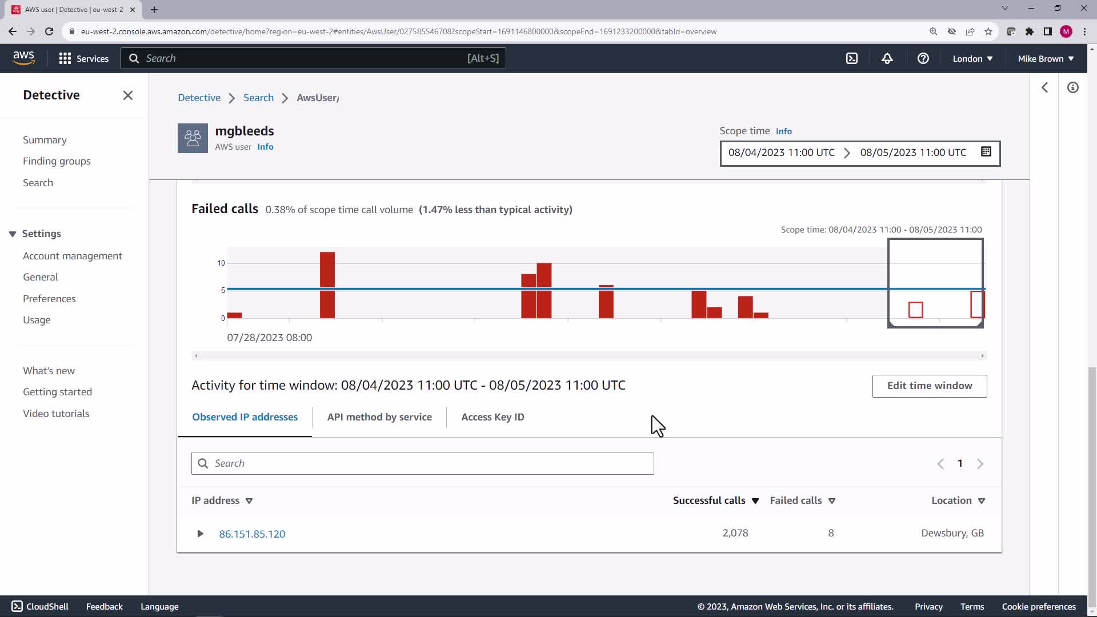1097x617 pixels.
Task: Open the AWS support help icon
Action: (923, 58)
